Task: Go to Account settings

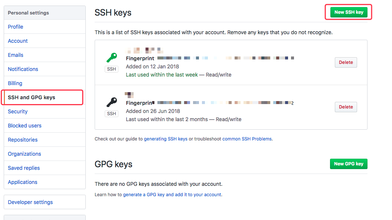Action: 18,41
